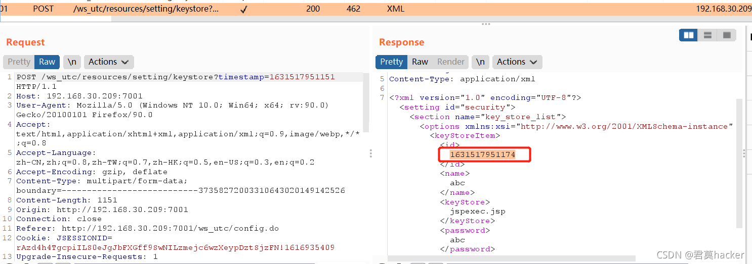This screenshot has width=752, height=264.
Task: Click the 200 status cell
Action: 313,9
